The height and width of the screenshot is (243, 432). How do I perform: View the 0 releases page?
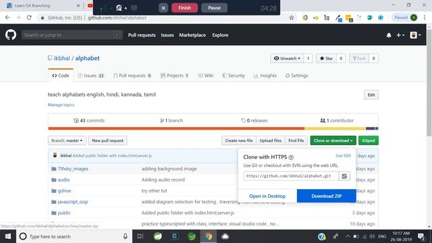(x=254, y=120)
